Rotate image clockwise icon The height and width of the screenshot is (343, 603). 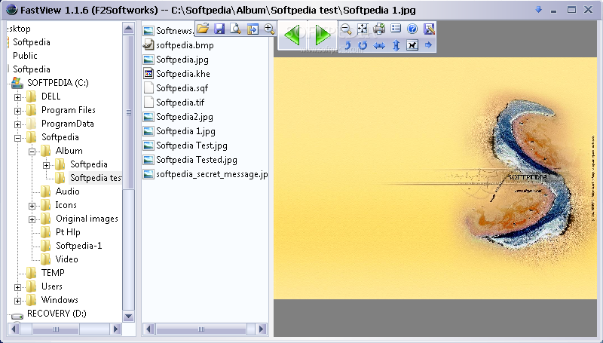(x=363, y=45)
